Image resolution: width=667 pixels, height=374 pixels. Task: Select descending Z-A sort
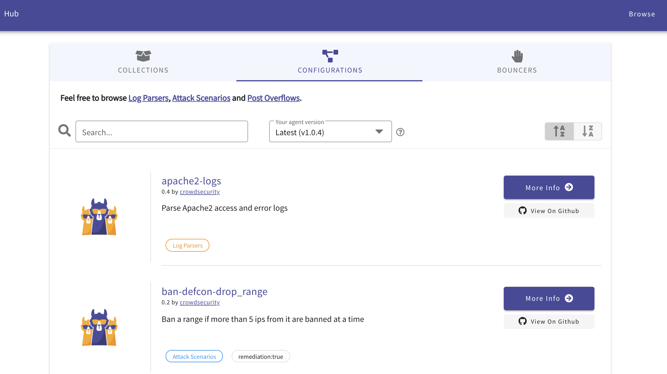coord(587,131)
